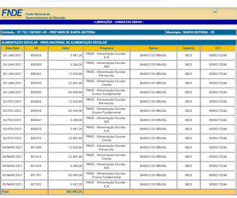237x198 pixels.
Task: Click BANCO DO BRASIL in OB 801592 row
Action: coord(153,184)
